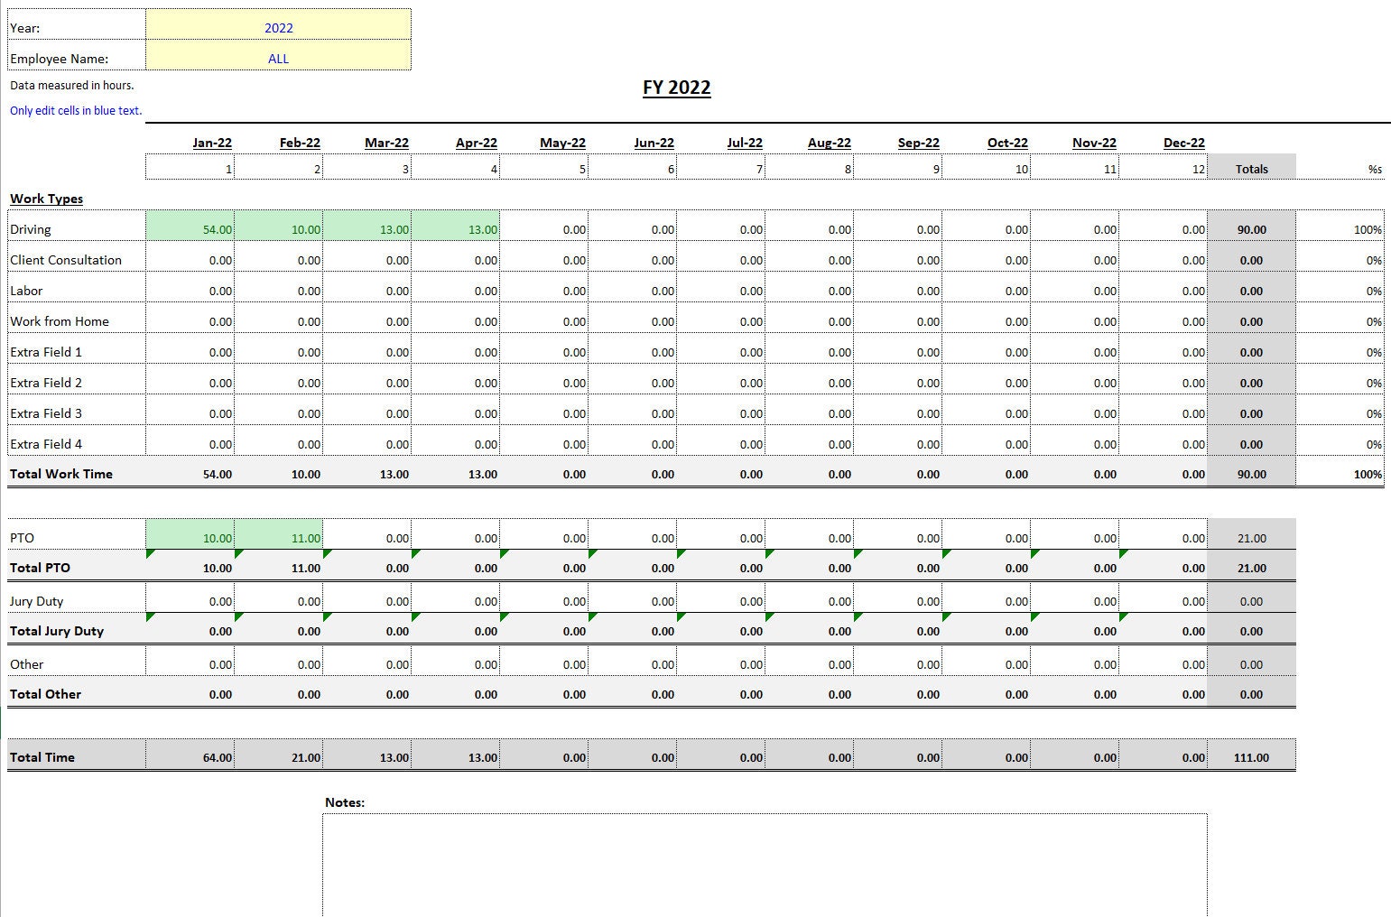Viewport: 1391px width, 917px height.
Task: Open the Year selection cell showing 2022
Action: point(277,27)
